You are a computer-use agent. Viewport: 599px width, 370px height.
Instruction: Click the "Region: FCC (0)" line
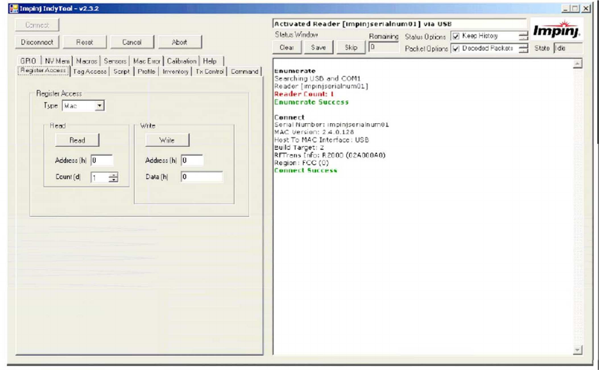coord(301,163)
